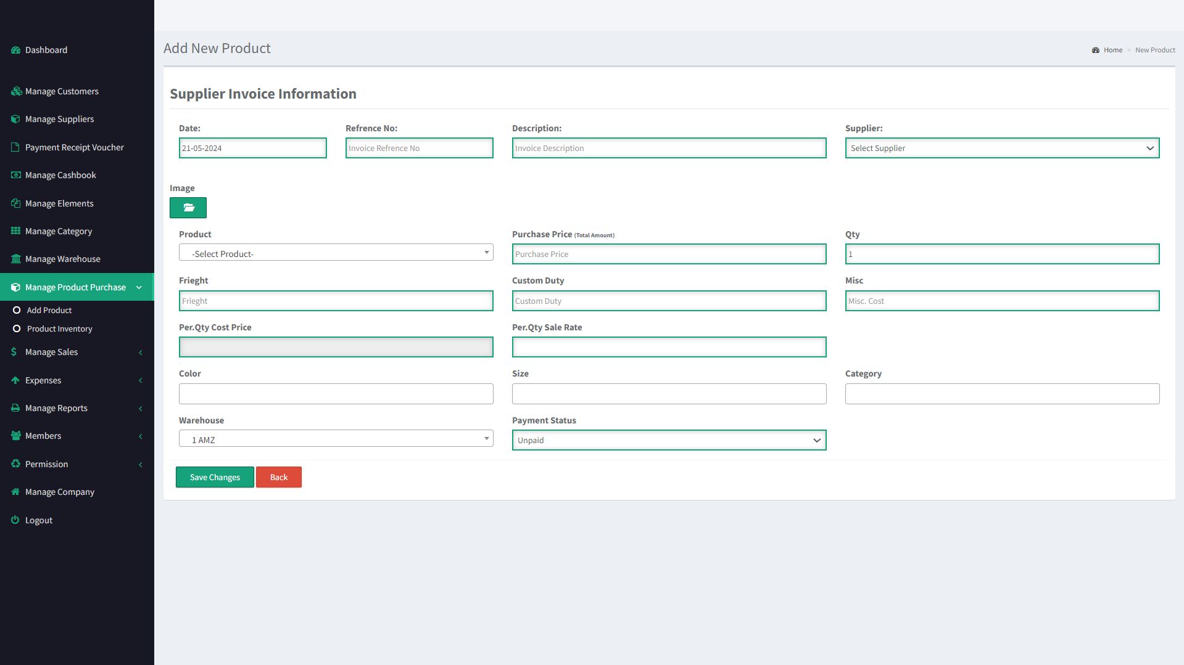Click the breadcrumb Home dashboard icon
This screenshot has height=665, width=1184.
click(x=1096, y=50)
